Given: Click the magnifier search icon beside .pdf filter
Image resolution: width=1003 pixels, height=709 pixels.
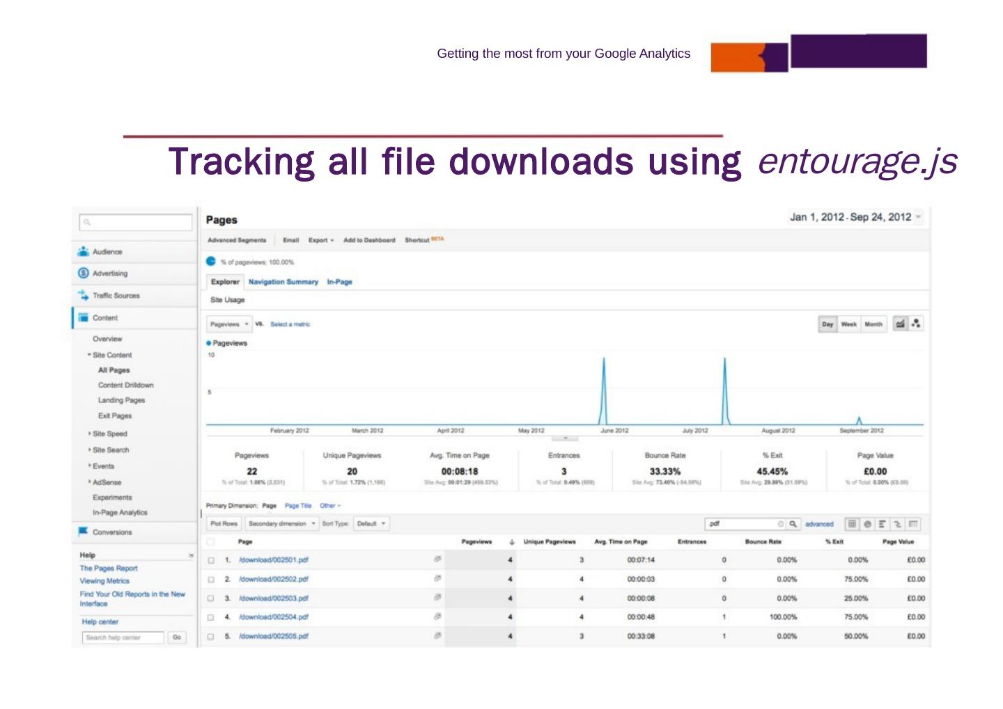Looking at the screenshot, I should pyautogui.click(x=793, y=524).
